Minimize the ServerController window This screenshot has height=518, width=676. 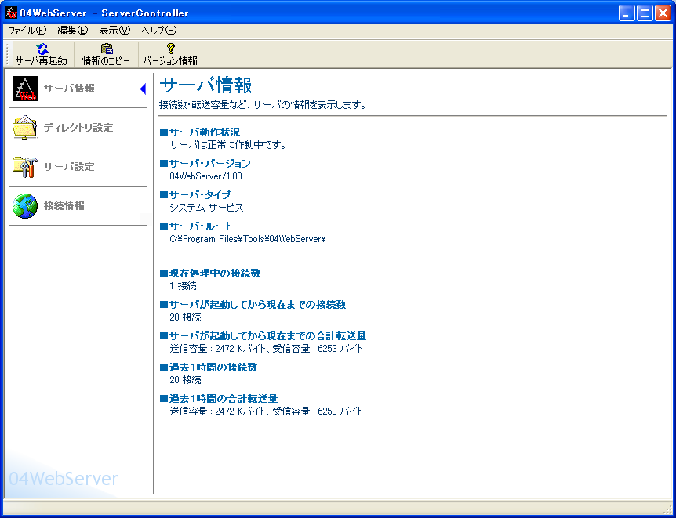pyautogui.click(x=627, y=13)
